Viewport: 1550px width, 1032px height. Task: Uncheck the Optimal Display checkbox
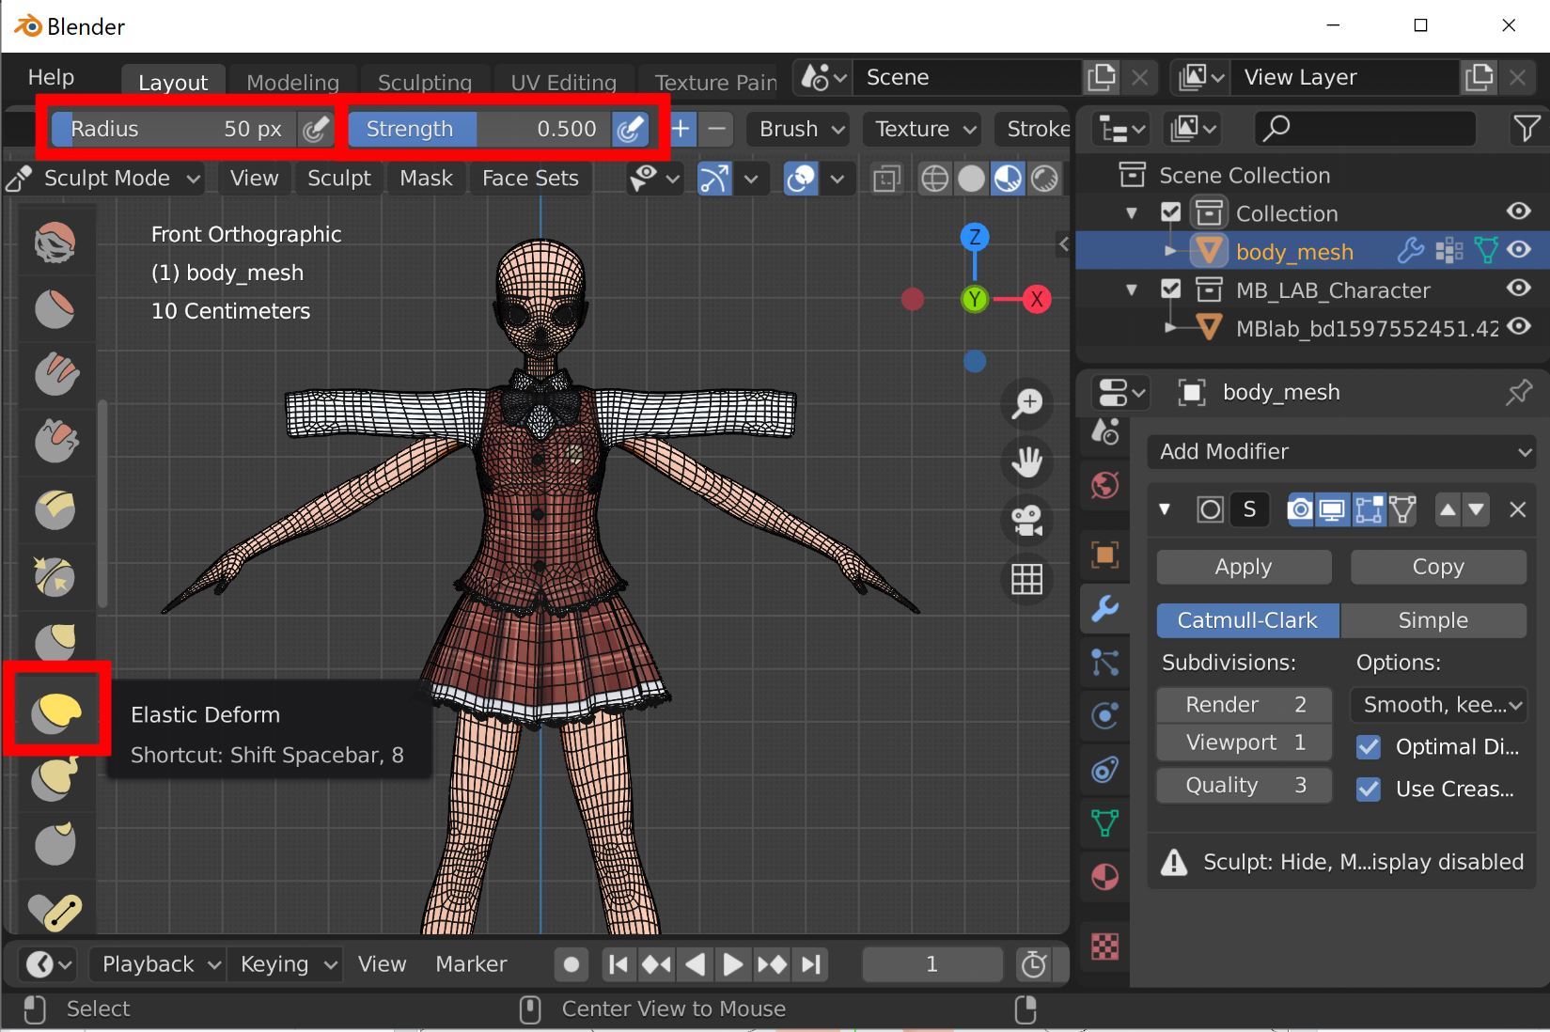click(1369, 747)
